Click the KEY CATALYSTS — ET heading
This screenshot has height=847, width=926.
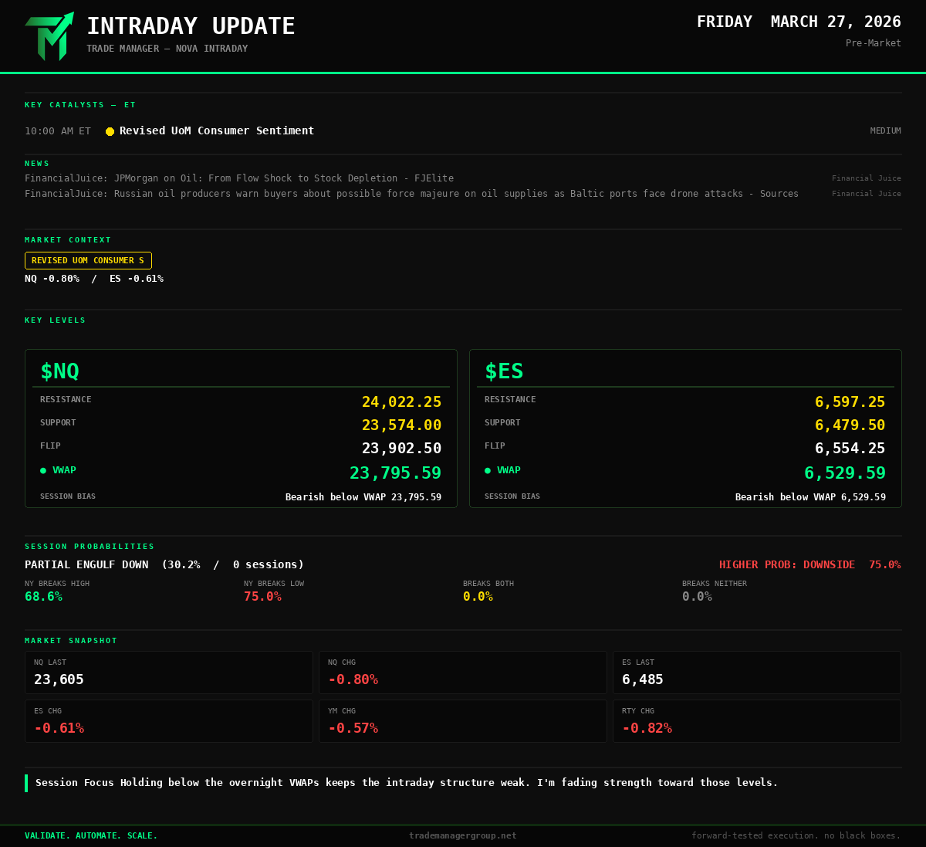pyautogui.click(x=80, y=105)
